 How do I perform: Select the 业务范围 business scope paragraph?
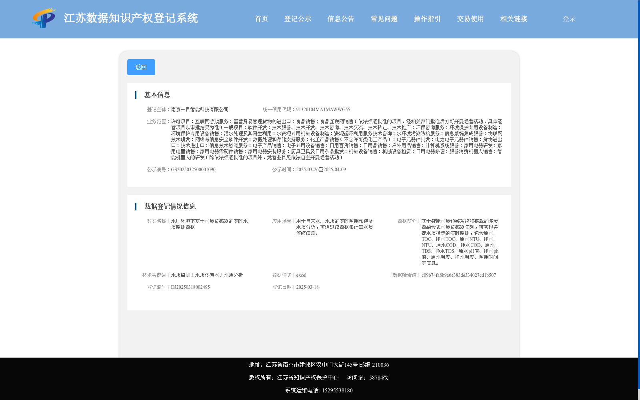[337, 140]
